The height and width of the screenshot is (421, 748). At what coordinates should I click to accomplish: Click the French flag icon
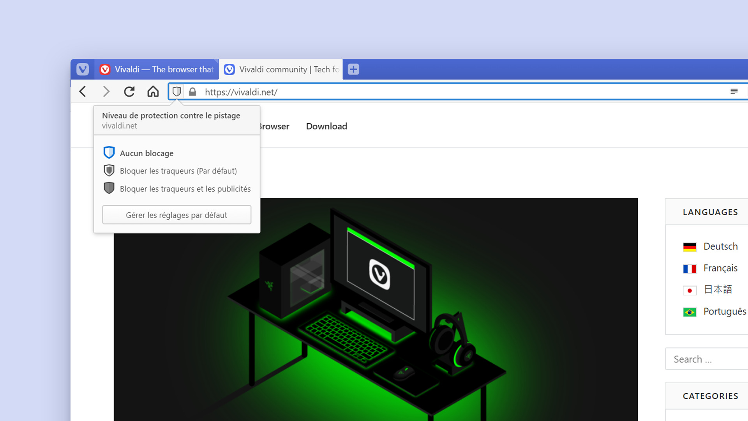[690, 269]
